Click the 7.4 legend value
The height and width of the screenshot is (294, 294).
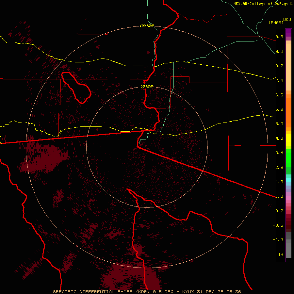[x=279, y=80]
